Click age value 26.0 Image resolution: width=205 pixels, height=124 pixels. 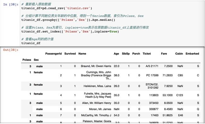[x=116, y=86]
